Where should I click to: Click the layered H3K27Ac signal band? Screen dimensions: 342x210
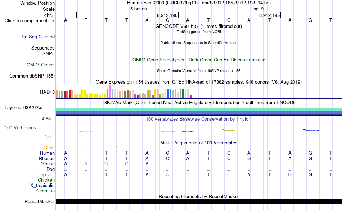click(x=199, y=112)
